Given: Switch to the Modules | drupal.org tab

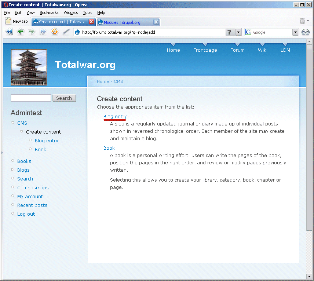Looking at the screenshot, I should [128, 22].
